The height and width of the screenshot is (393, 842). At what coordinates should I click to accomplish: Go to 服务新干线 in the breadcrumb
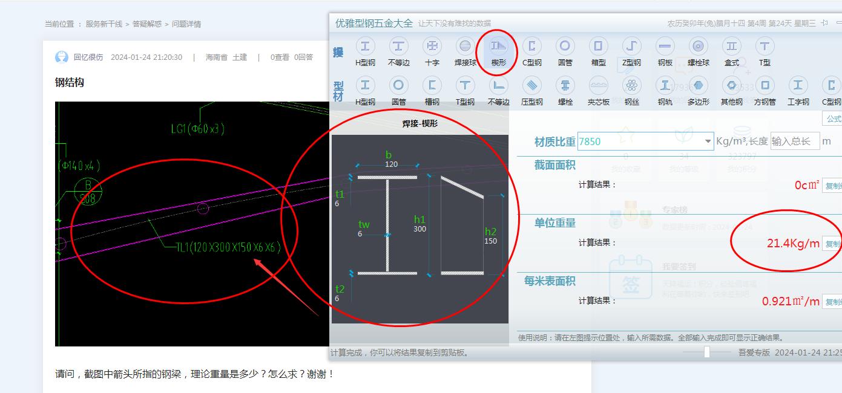(x=104, y=24)
